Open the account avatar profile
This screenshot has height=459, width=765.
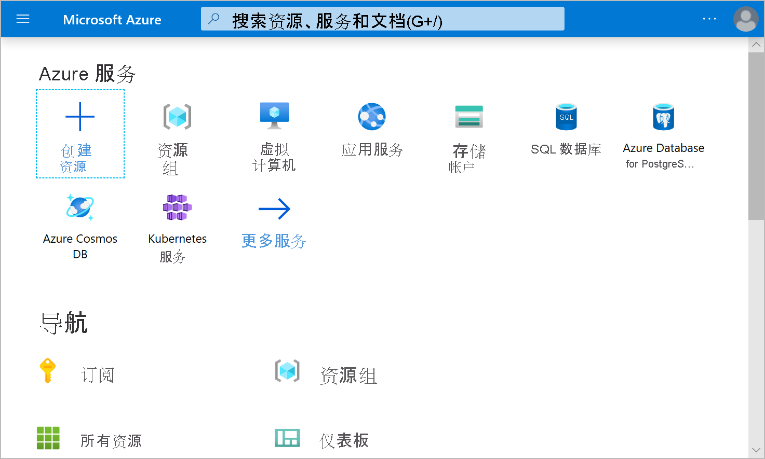[x=746, y=19]
